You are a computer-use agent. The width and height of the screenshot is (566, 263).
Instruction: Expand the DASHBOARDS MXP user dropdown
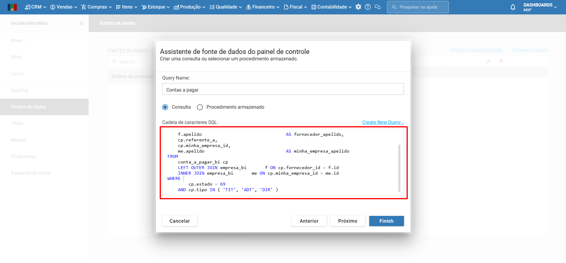click(x=540, y=7)
